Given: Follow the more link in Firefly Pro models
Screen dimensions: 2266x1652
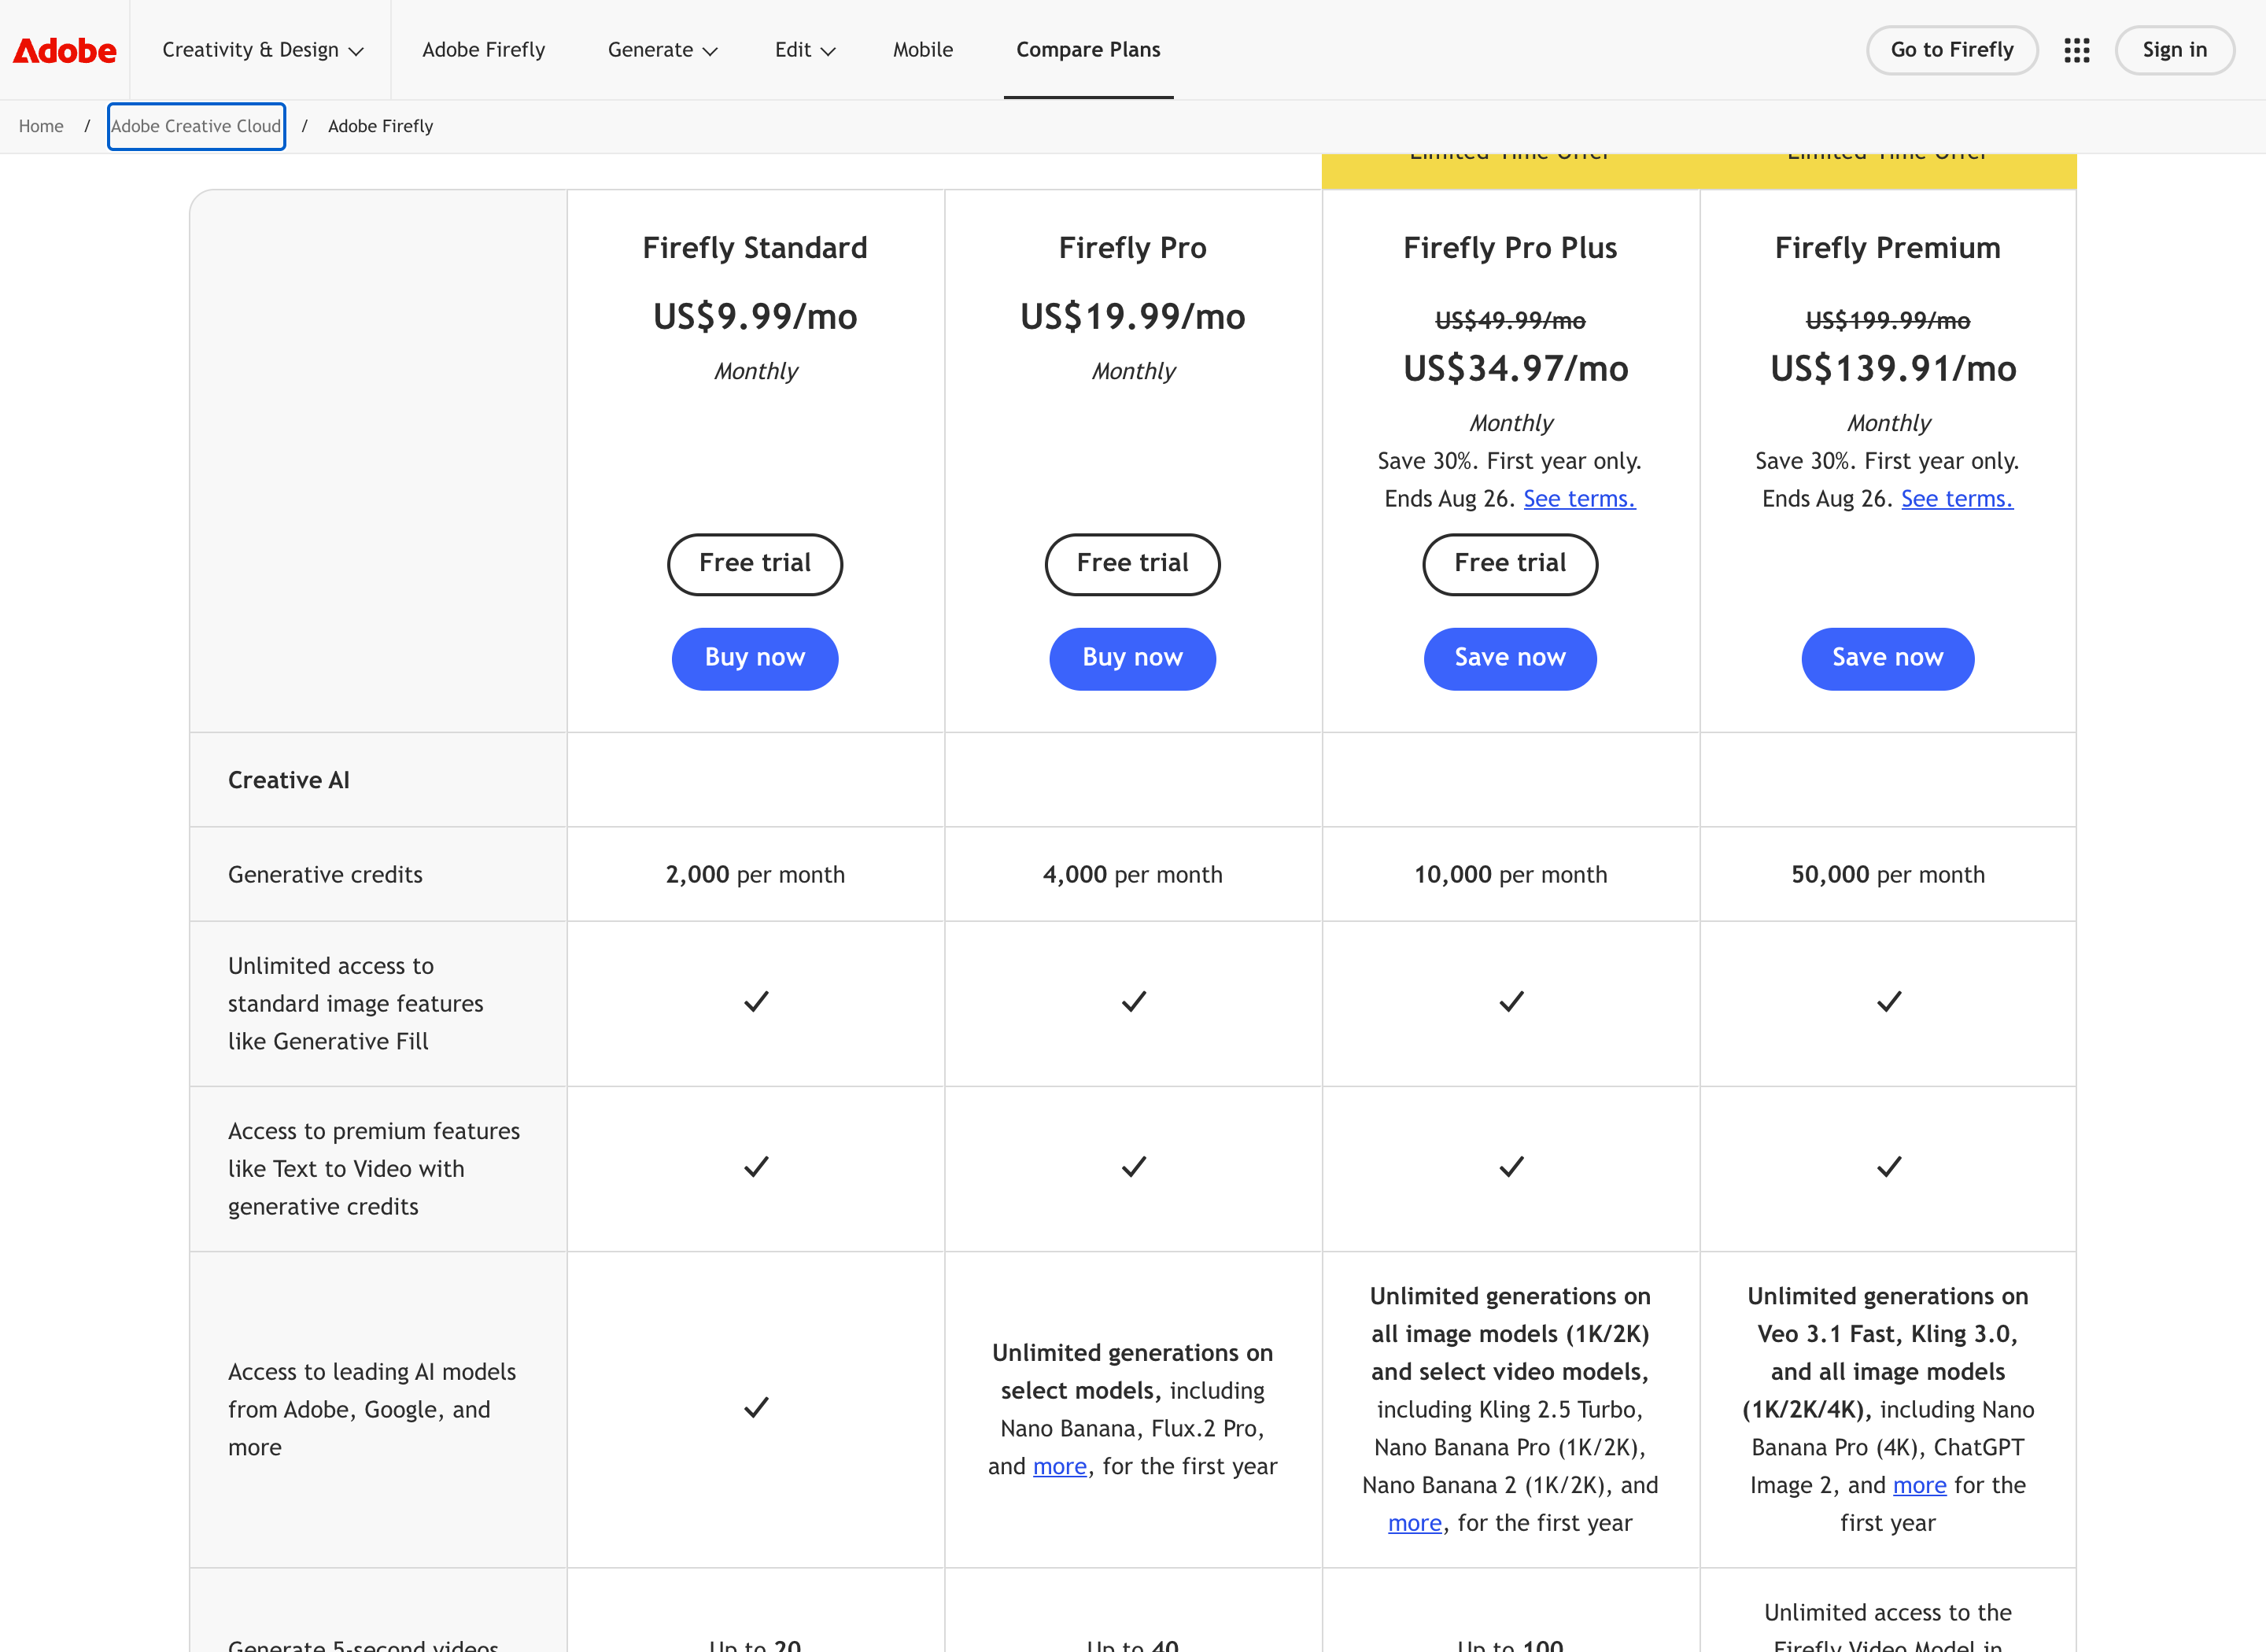Looking at the screenshot, I should click(1060, 1467).
